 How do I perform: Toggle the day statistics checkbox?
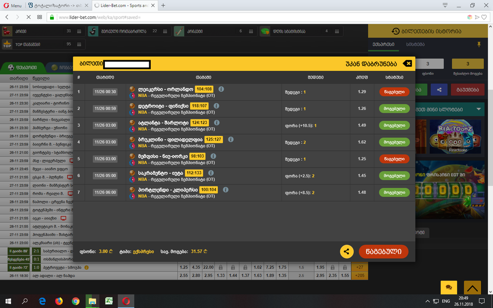coord(337,31)
